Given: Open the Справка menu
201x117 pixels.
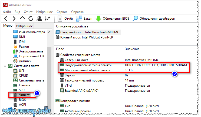Looking at the screenshot, I should click(77, 12).
